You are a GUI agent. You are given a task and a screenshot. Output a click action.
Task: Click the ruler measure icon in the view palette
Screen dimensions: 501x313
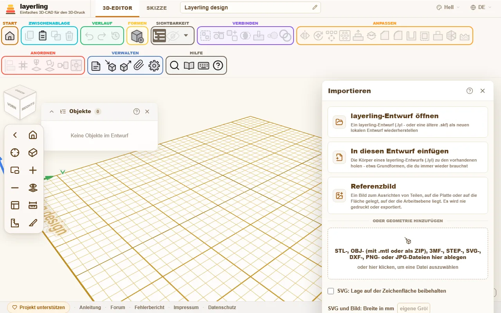click(33, 205)
